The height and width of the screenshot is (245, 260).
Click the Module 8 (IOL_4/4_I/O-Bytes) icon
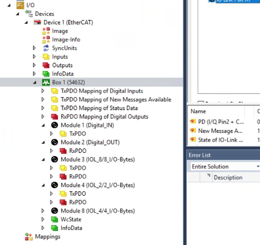[x=55, y=211]
